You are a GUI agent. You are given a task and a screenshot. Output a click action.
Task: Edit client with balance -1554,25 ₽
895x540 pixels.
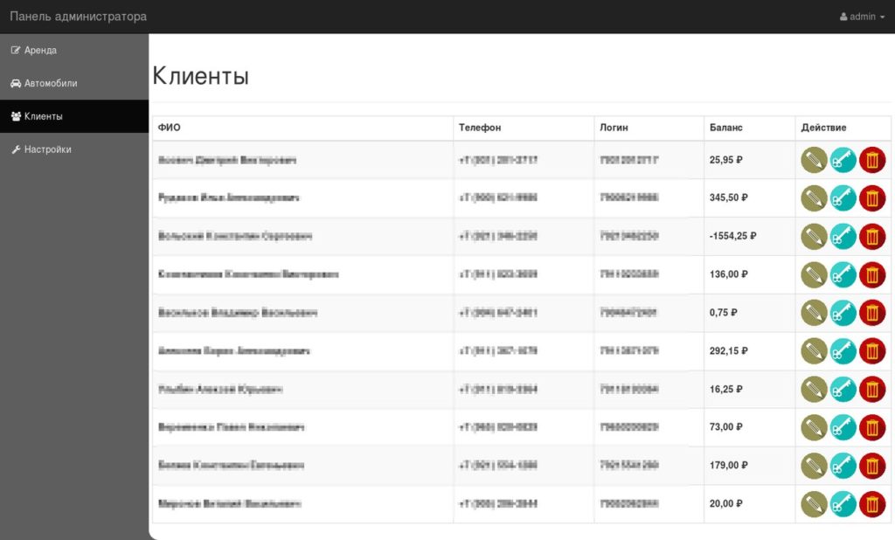point(814,237)
